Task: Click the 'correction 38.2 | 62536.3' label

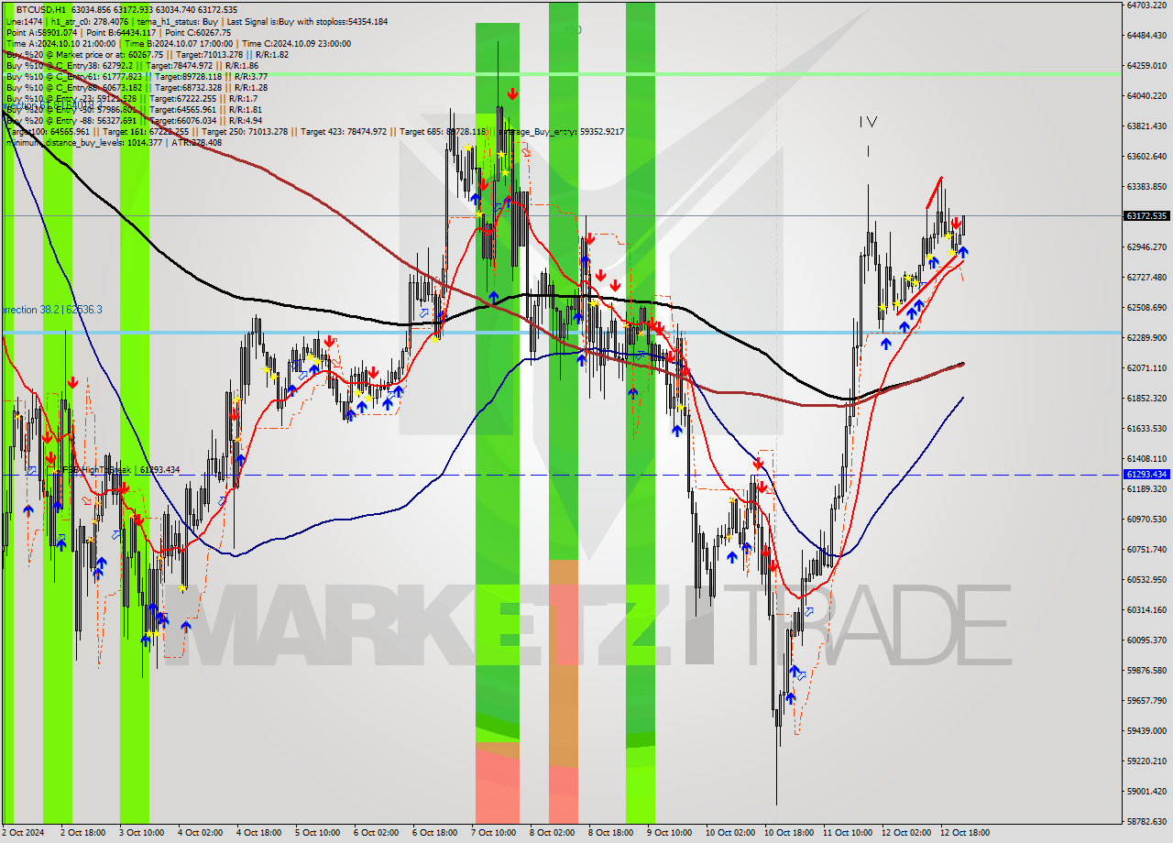Action: coord(51,310)
